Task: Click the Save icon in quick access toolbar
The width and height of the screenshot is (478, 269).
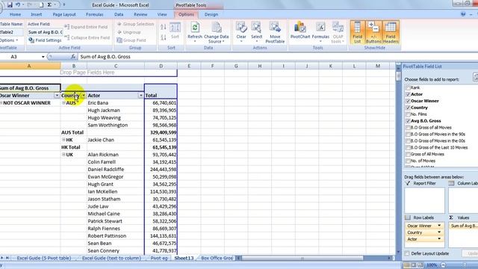Action: coord(10,4)
